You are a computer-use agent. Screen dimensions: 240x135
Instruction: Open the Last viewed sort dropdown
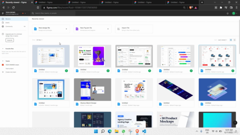point(222,40)
